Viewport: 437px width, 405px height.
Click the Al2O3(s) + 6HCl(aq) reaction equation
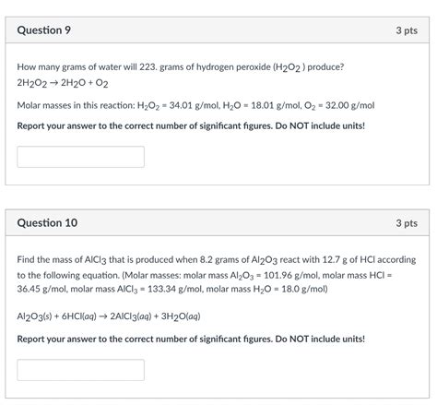[109, 316]
